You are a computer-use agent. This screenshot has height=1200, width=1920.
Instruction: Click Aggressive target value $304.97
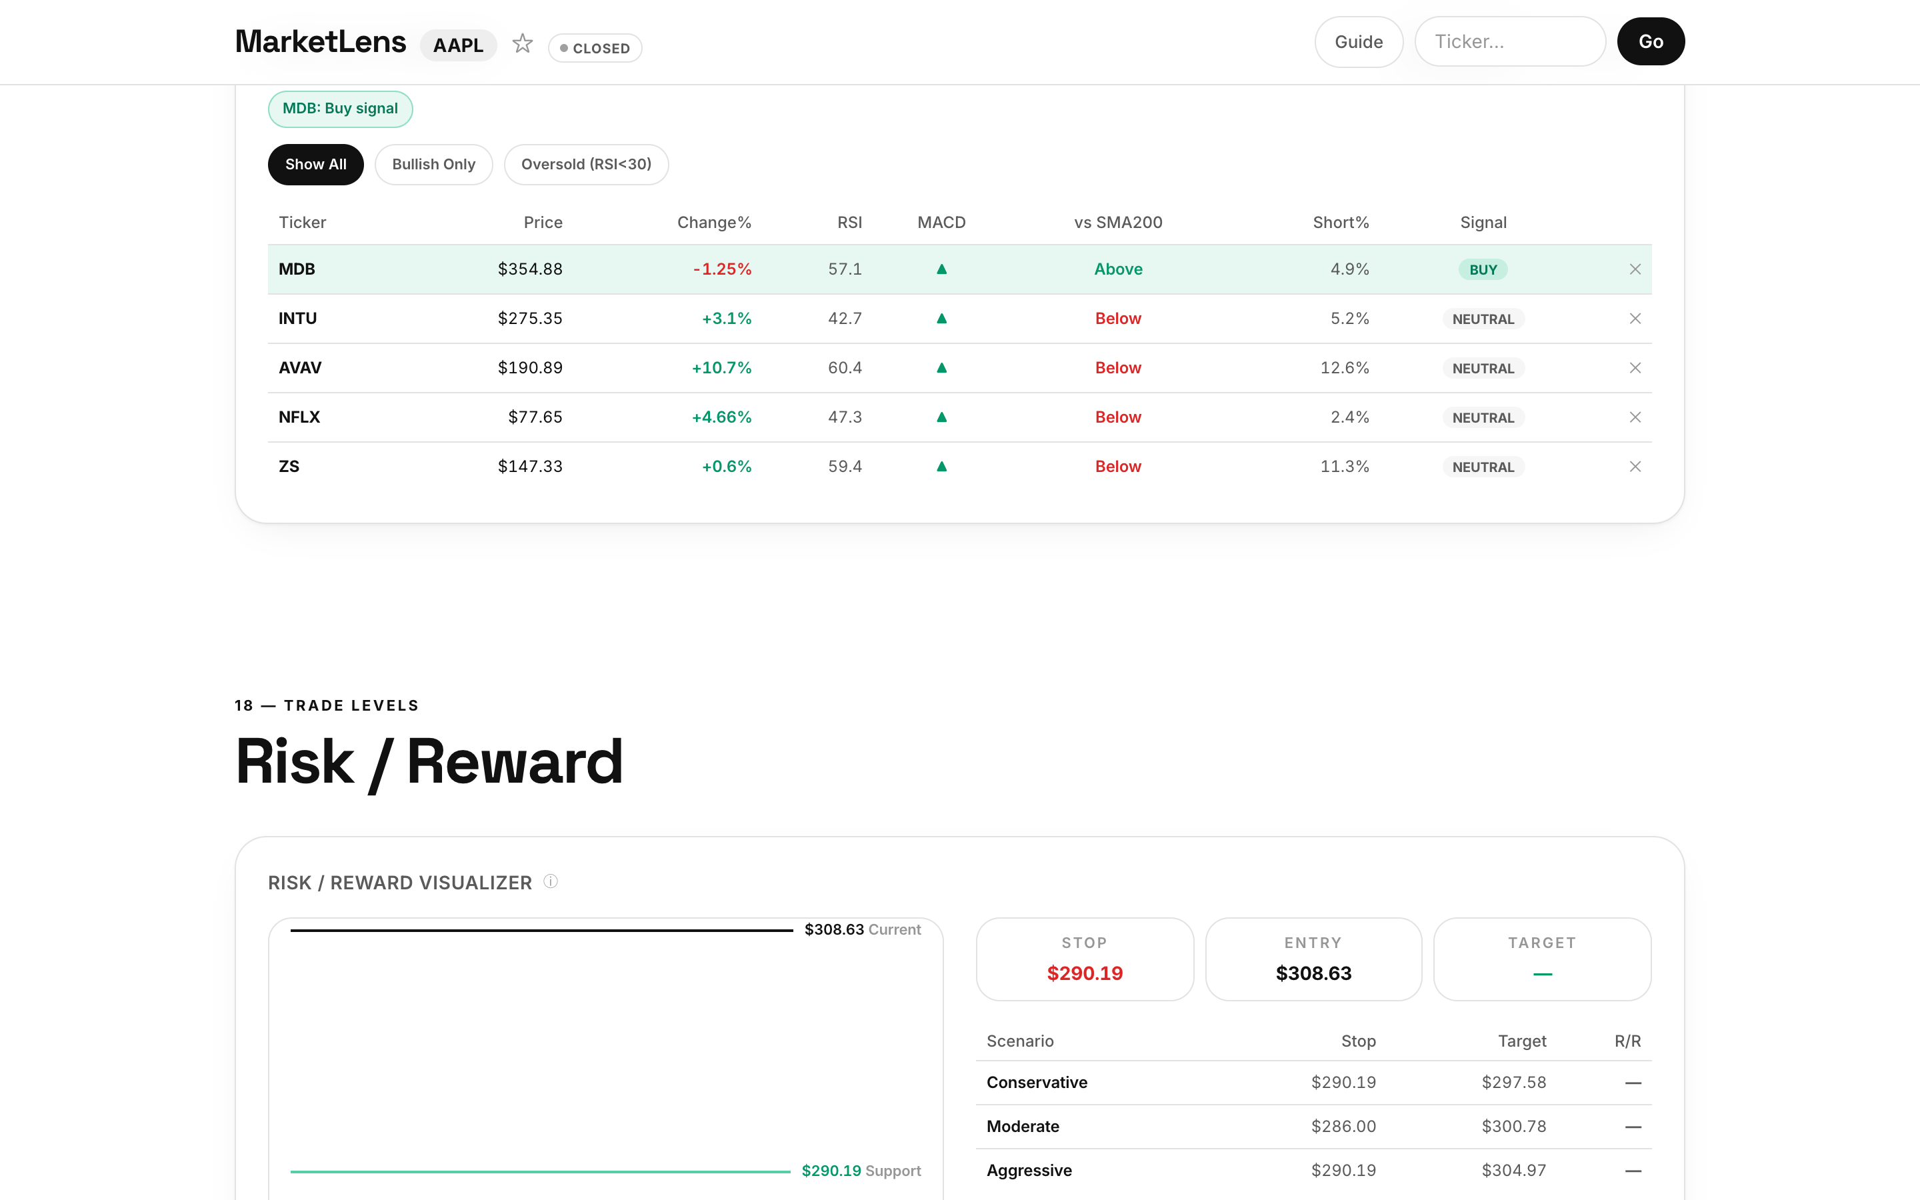tap(1514, 1171)
